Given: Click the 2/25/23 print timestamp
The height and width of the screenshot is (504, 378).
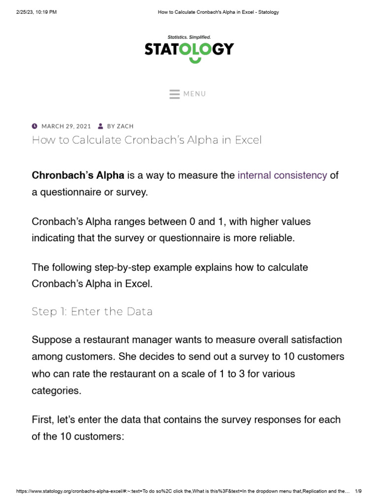Looking at the screenshot, I should [36, 12].
